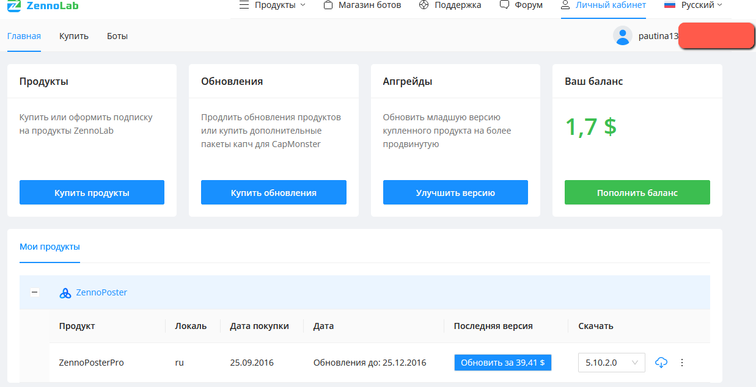Click the locale value ru

180,363
